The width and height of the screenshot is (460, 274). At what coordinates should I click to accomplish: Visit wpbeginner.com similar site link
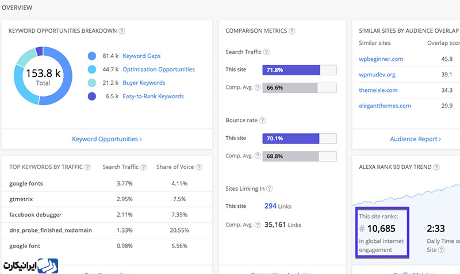(381, 59)
